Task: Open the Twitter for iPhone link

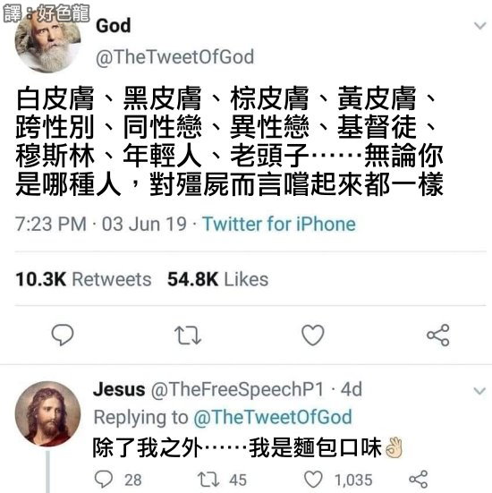Action: (279, 224)
